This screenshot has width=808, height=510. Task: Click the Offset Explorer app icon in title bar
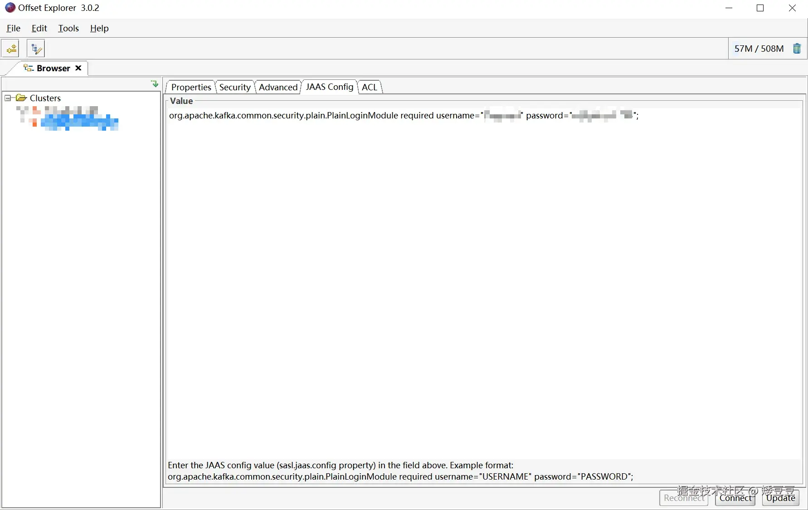pos(10,8)
